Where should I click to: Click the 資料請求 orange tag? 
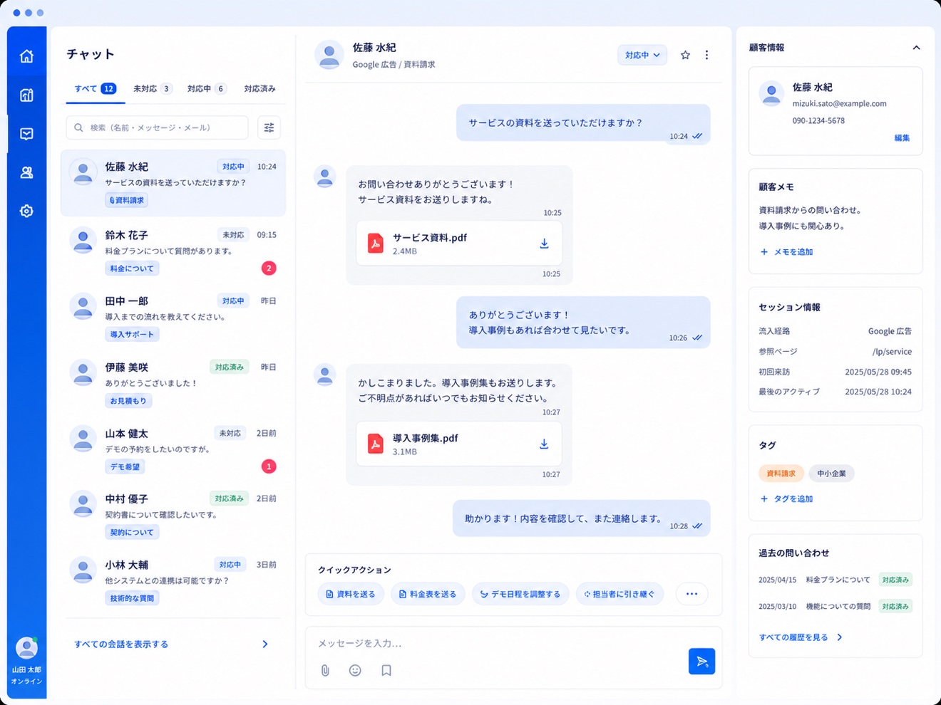pos(781,474)
